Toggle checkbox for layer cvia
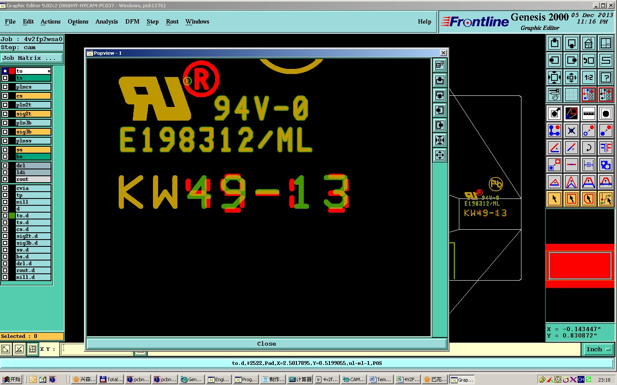Screen dimensions: 617x385 click(5, 188)
